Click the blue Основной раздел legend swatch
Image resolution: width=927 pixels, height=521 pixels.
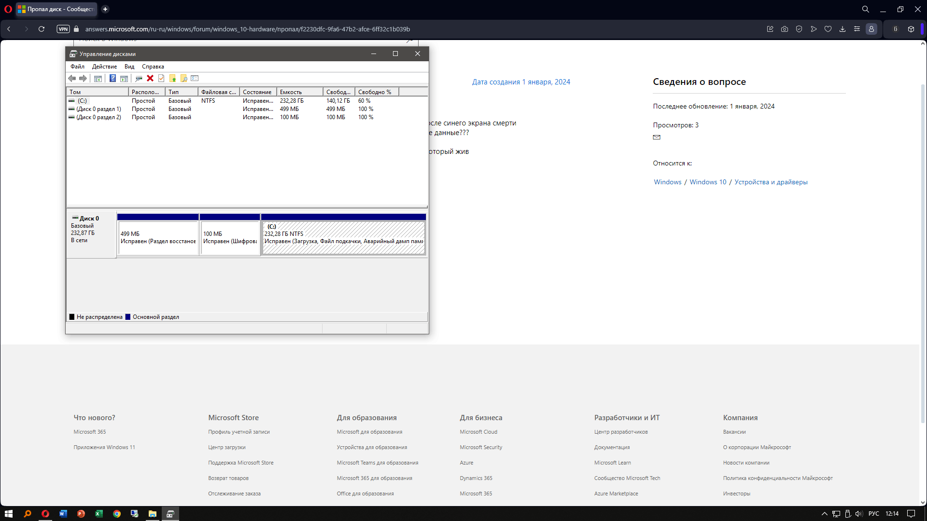[x=128, y=317]
